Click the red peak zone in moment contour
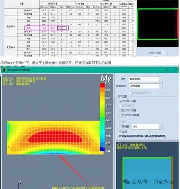Viewport: 180px width, 189px height. [x=55, y=137]
